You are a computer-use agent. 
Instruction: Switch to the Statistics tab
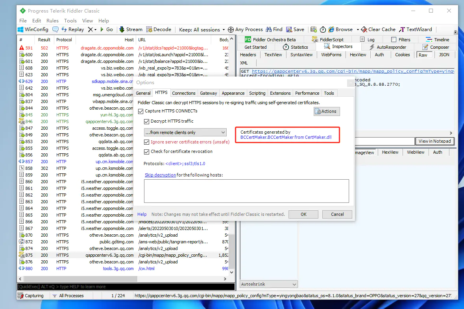pos(295,47)
